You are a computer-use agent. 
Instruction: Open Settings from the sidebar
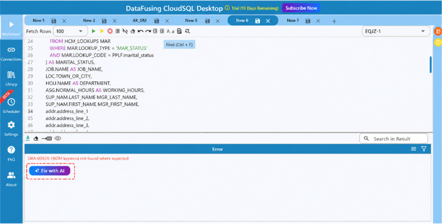pyautogui.click(x=11, y=128)
